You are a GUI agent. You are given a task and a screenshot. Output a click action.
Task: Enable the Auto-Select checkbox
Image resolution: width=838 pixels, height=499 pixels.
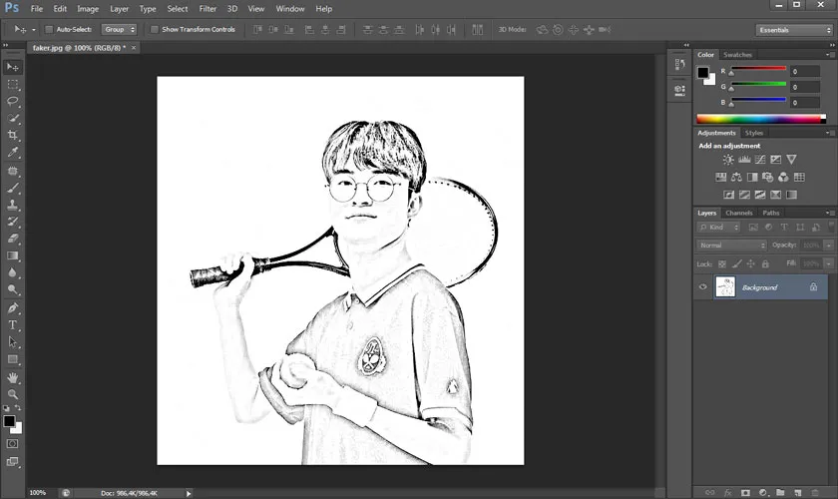(49, 30)
